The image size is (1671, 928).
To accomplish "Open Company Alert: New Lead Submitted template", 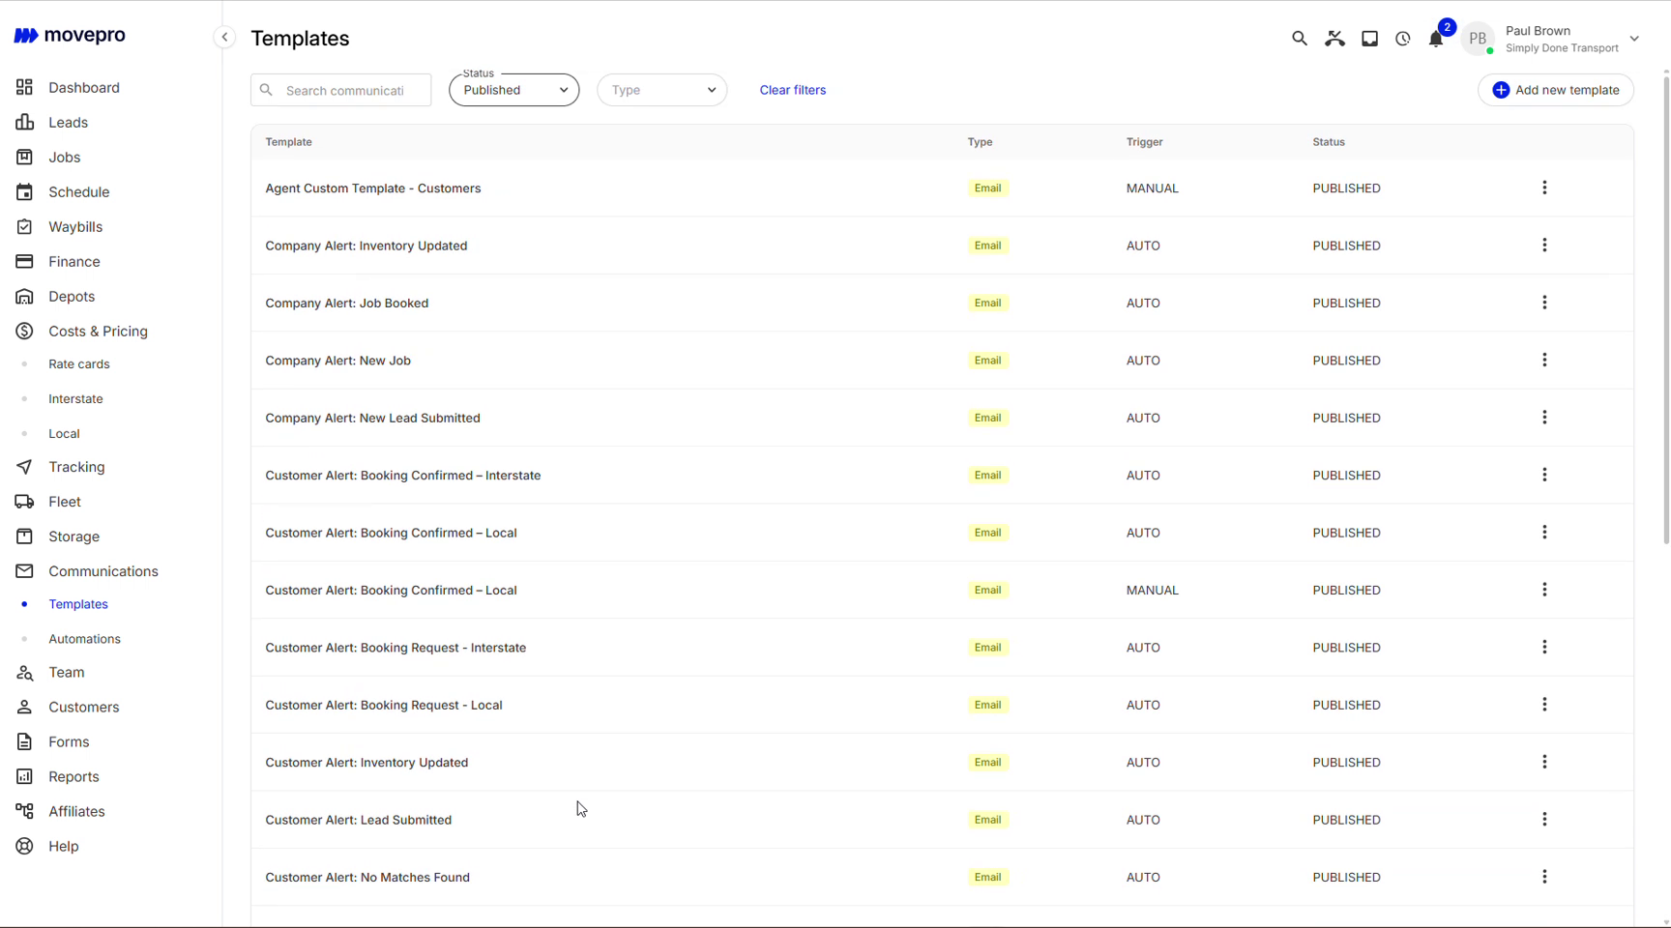I will (x=373, y=418).
